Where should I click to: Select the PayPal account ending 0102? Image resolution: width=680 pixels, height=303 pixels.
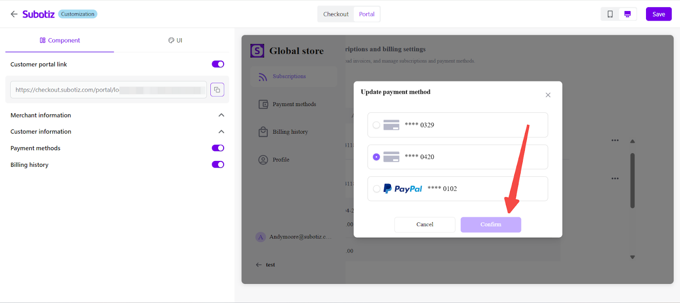tap(377, 189)
